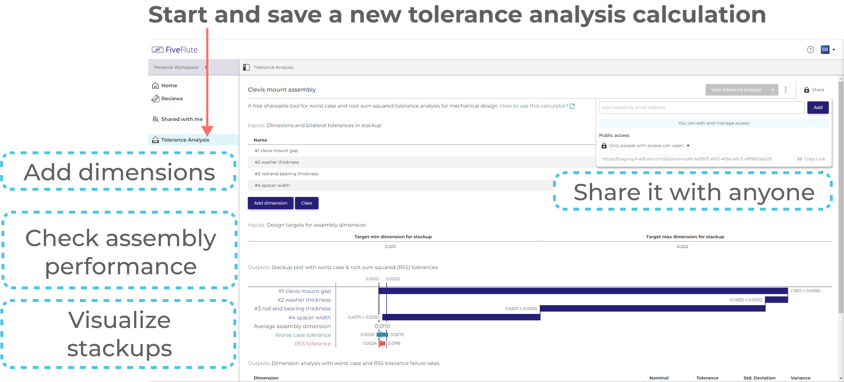Click the FiveFlute logo
This screenshot has height=382, width=844.
click(175, 50)
